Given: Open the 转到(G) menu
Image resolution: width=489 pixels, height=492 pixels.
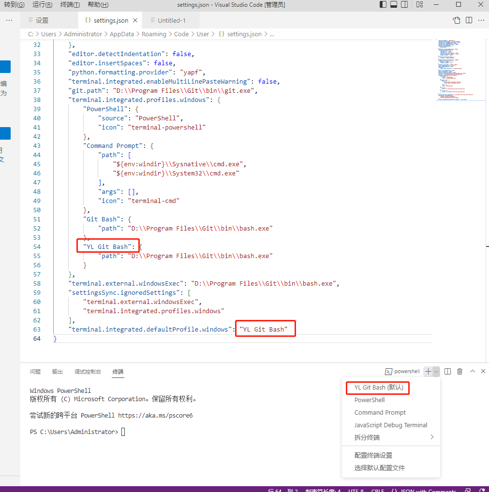Looking at the screenshot, I should point(14,4).
